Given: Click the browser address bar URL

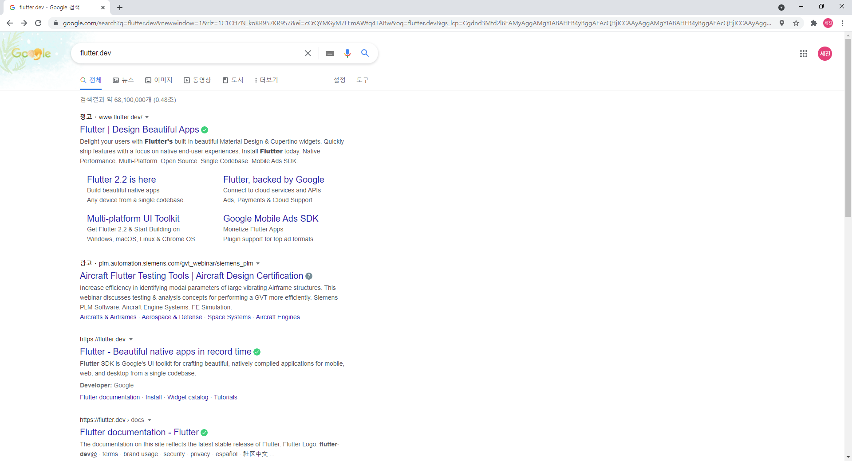Looking at the screenshot, I should click(417, 23).
